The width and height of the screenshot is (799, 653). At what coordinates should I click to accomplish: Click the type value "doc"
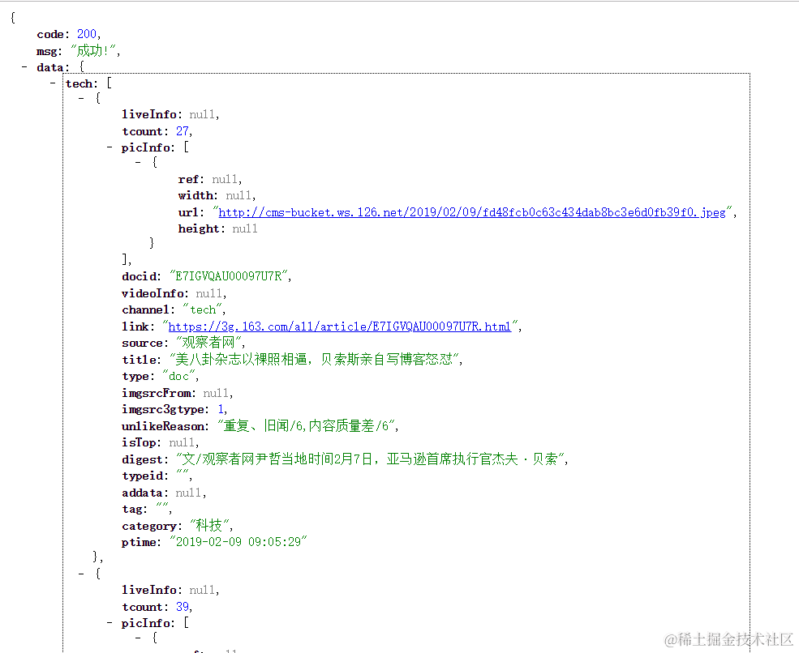[x=178, y=376]
